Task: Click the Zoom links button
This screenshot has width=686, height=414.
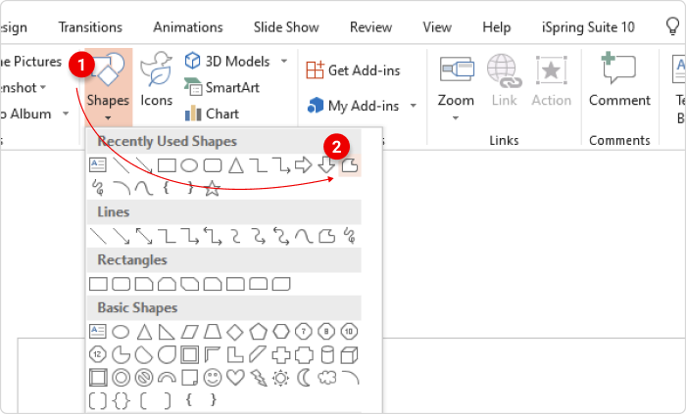Action: click(x=456, y=87)
